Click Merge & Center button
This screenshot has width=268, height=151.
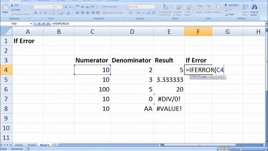(113, 13)
